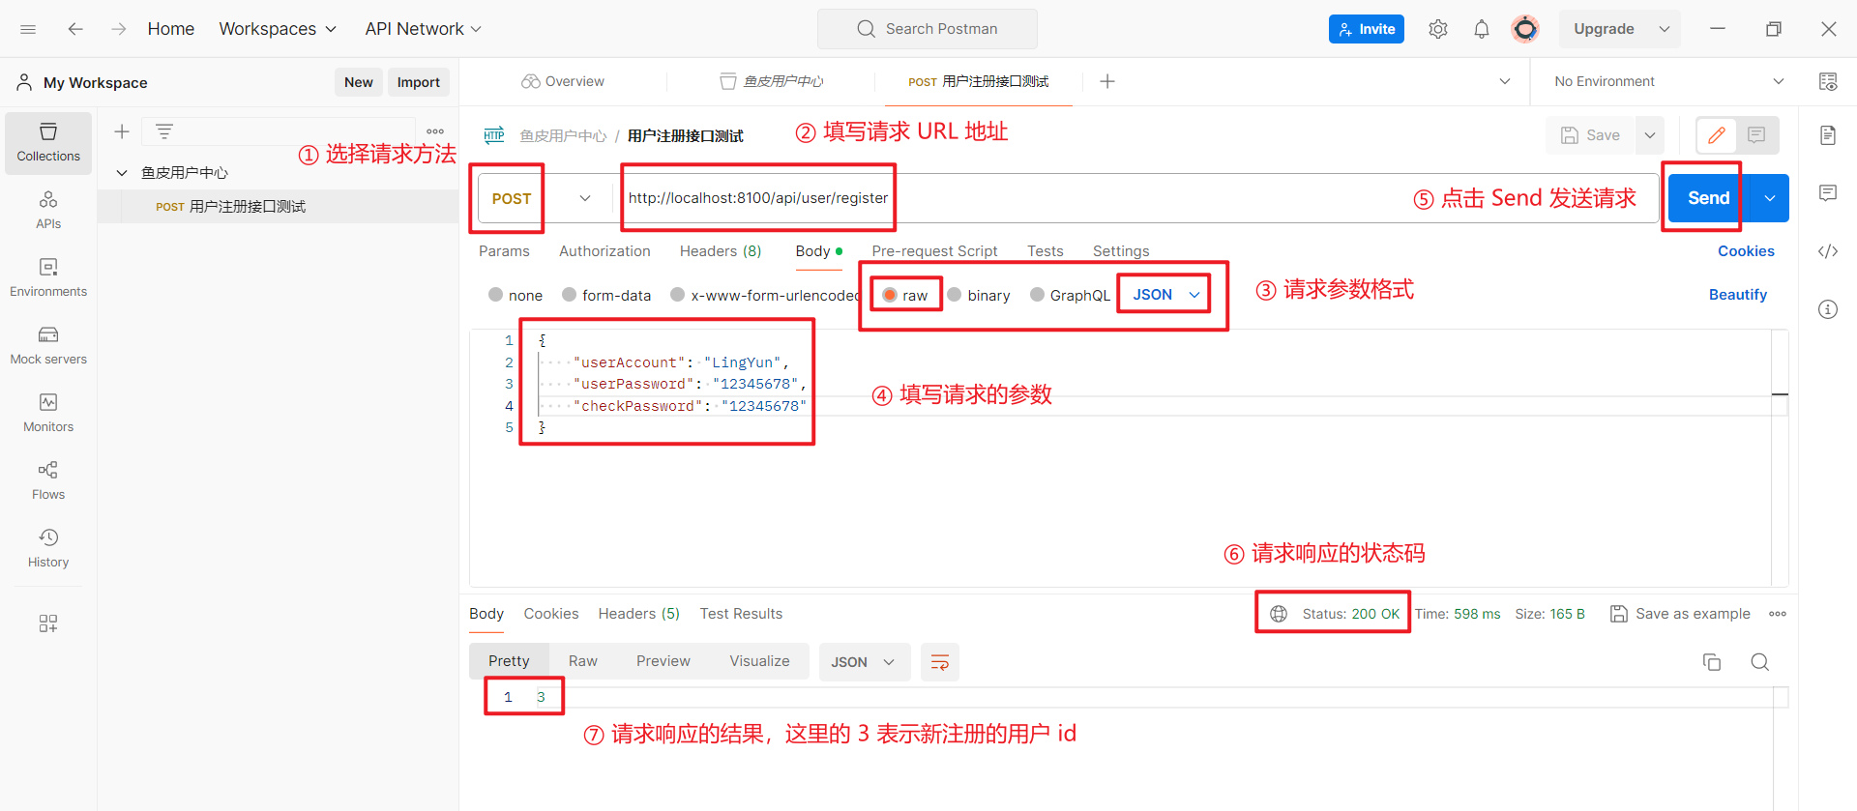This screenshot has width=1857, height=811.
Task: Copy the response body with copy icon
Action: tap(1711, 662)
